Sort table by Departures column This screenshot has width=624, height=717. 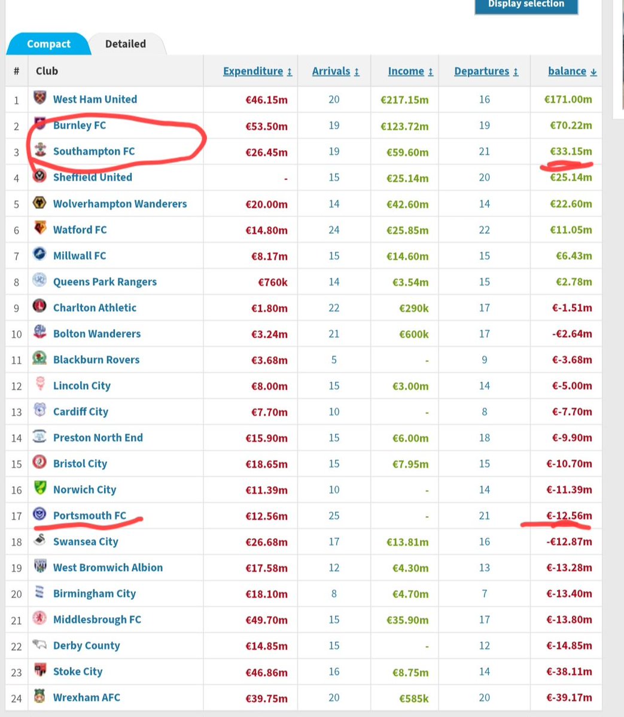coord(486,71)
